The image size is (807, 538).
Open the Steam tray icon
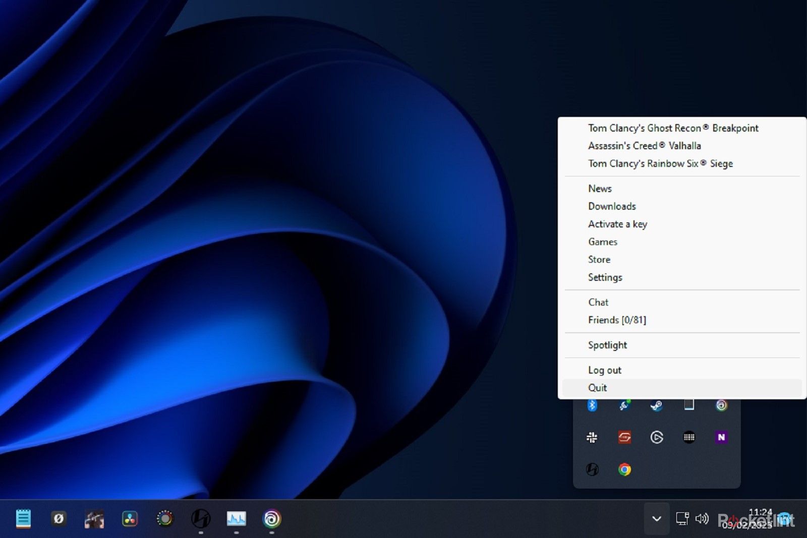(x=657, y=405)
